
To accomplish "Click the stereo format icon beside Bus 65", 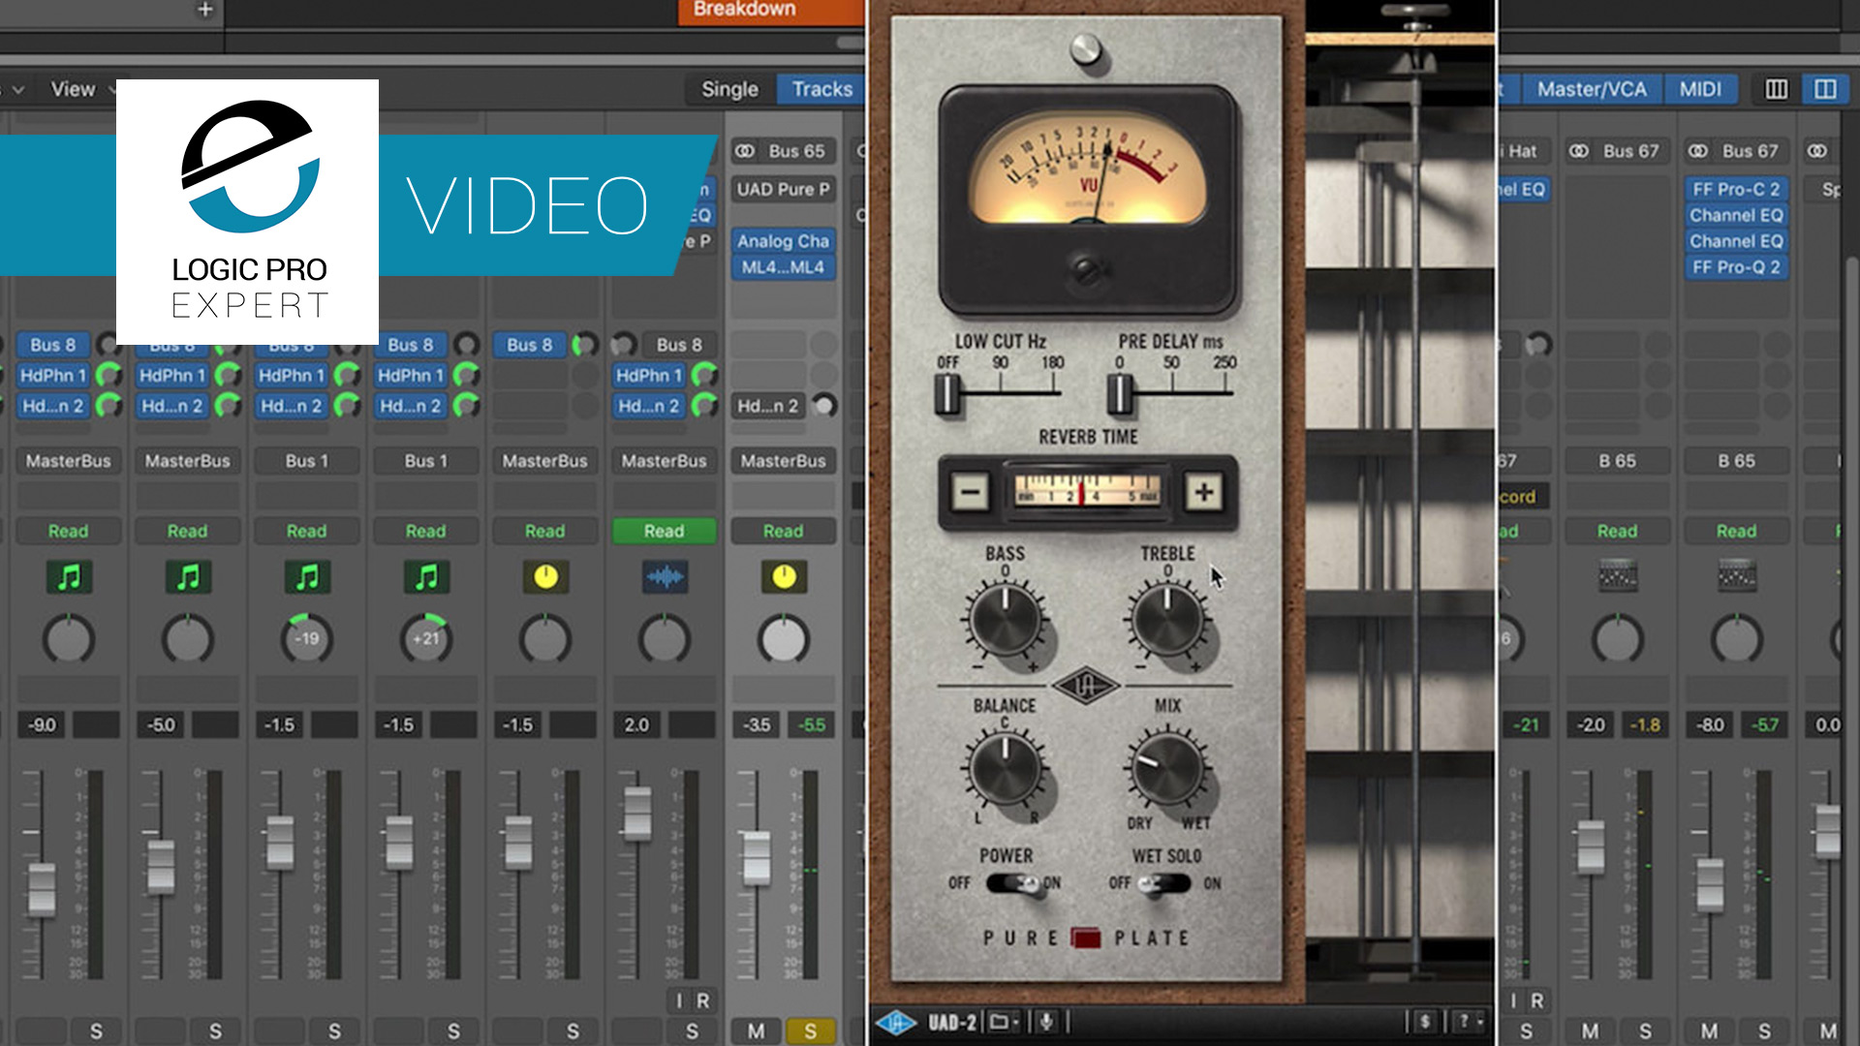I will (x=744, y=151).
